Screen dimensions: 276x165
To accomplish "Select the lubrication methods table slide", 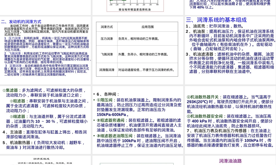I will (138, 50).
